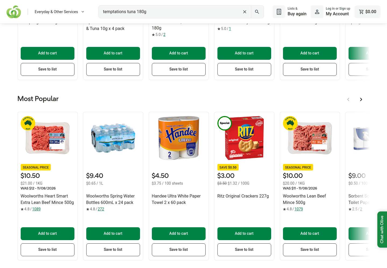Show previous Most Popular products arrow
Screen dimensions: 387x268
click(x=348, y=99)
